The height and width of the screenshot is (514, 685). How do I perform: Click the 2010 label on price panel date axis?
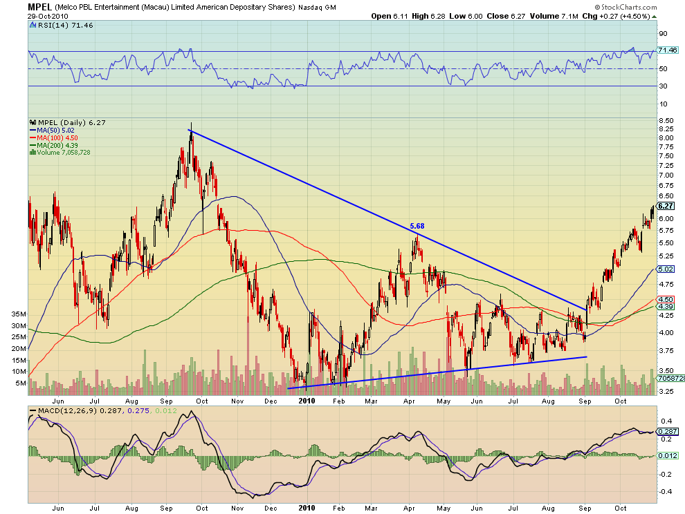[307, 401]
